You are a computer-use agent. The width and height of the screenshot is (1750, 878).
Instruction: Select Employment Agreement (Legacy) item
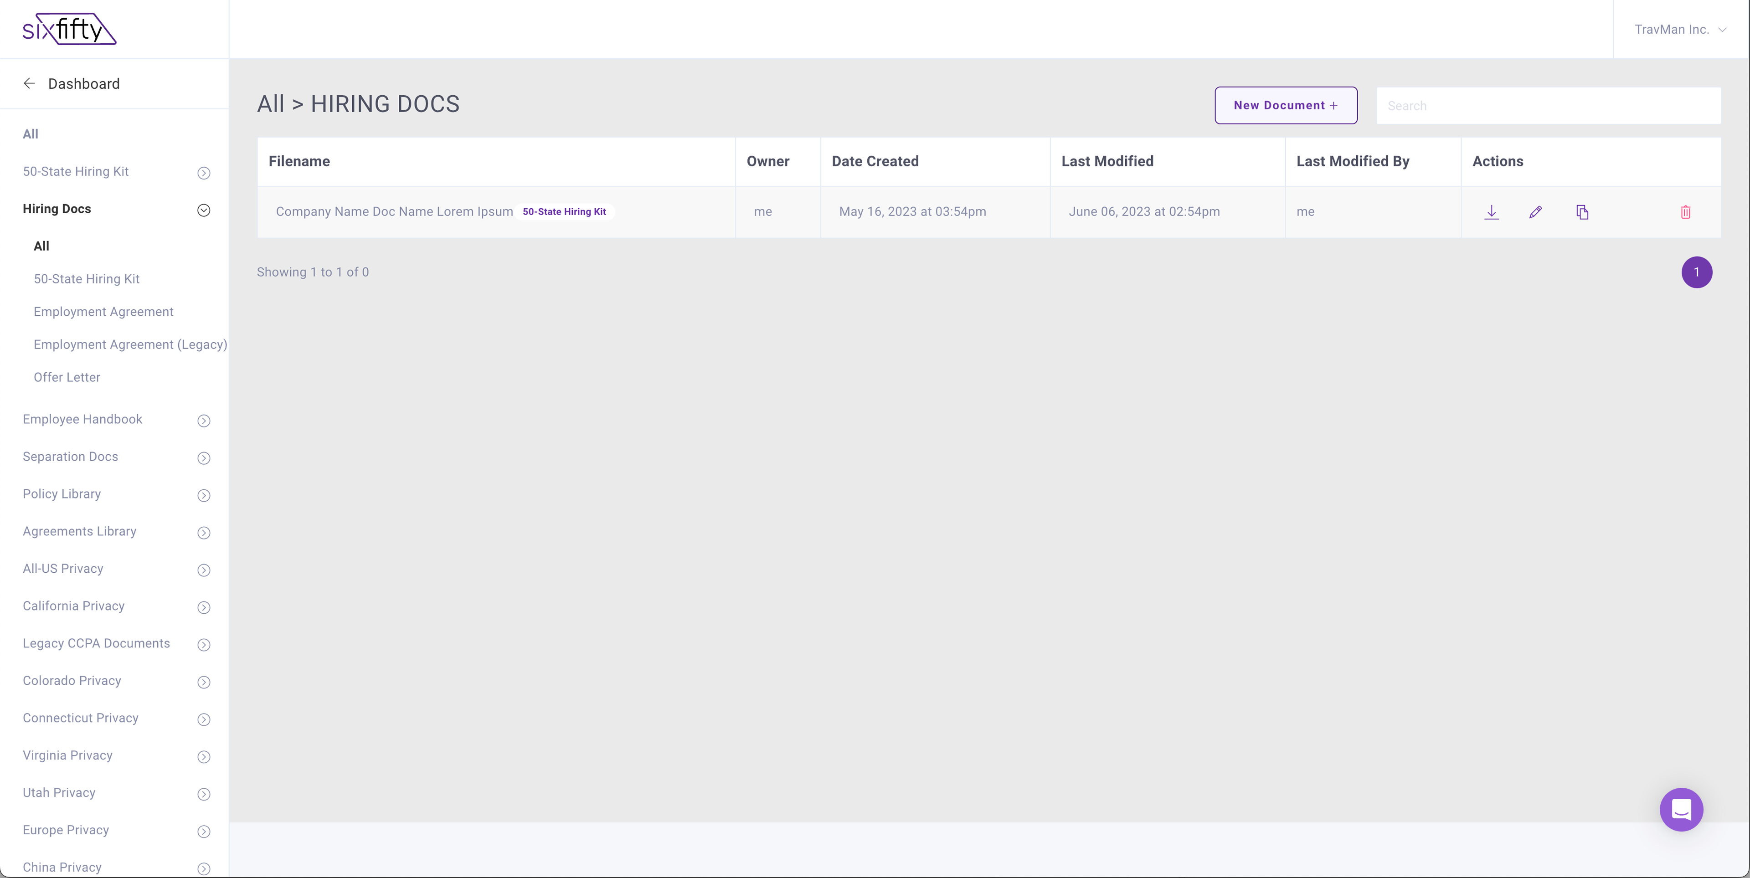tap(130, 344)
